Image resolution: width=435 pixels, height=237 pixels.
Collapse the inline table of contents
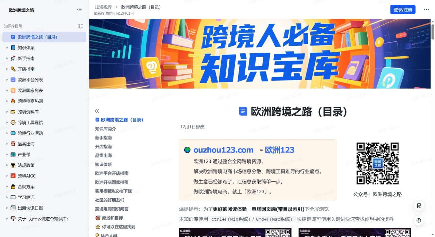click(97, 111)
